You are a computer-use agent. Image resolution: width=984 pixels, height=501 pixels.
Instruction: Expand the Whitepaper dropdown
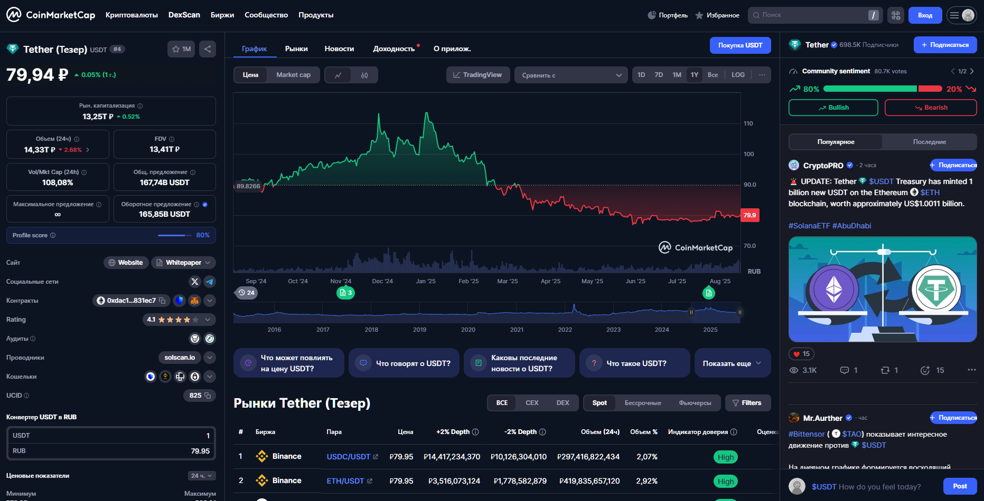point(183,263)
